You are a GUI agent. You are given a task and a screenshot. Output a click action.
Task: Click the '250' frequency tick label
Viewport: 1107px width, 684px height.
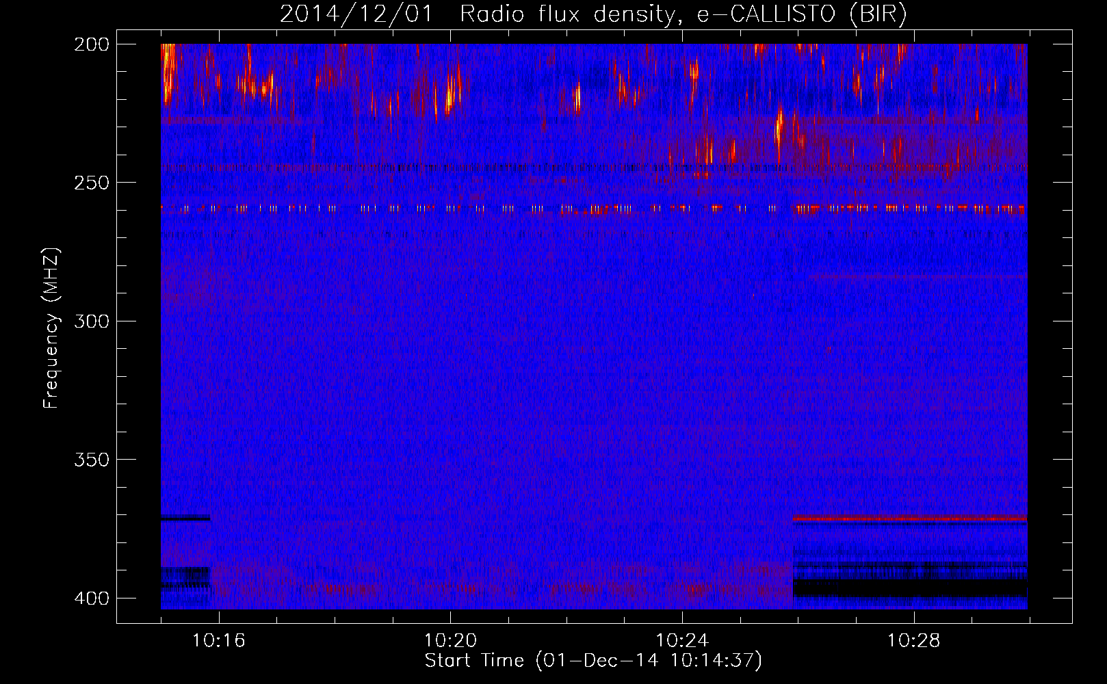(x=91, y=183)
